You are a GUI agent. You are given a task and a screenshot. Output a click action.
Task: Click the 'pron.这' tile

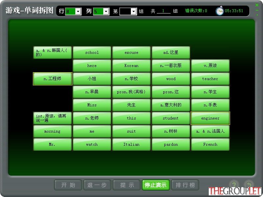(x=171, y=92)
